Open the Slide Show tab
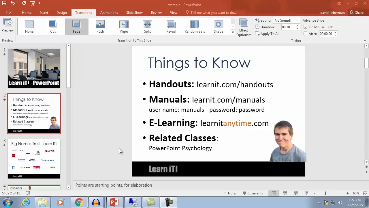The image size is (369, 208). (134, 13)
